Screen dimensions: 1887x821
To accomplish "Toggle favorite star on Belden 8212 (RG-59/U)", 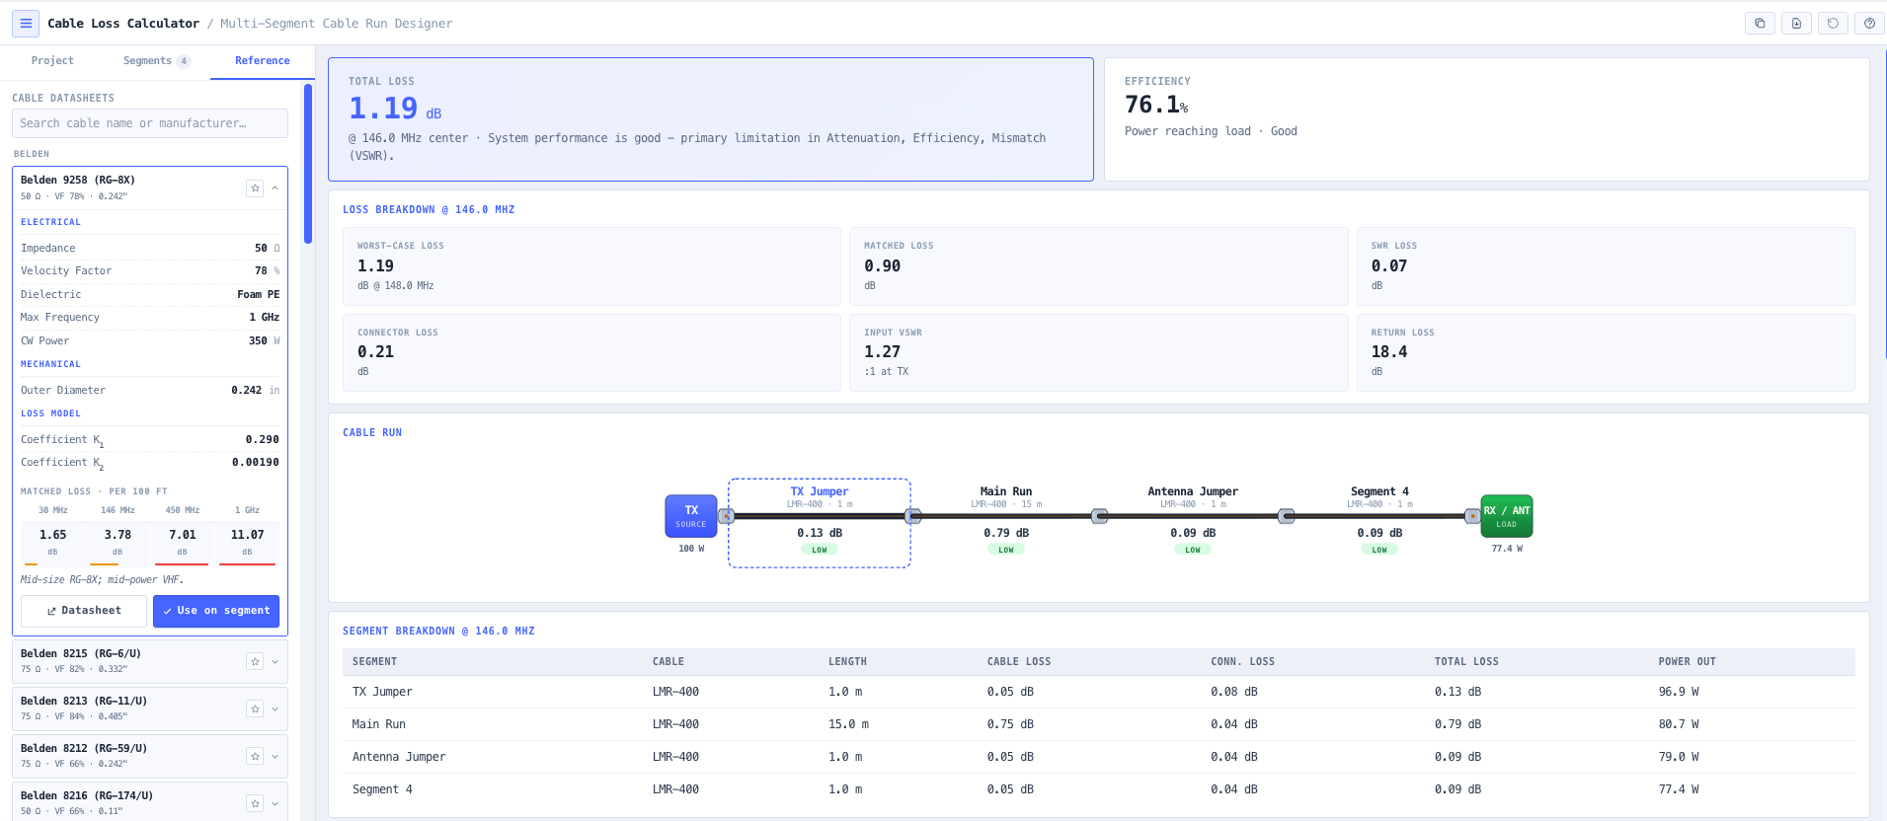I will click(x=255, y=756).
